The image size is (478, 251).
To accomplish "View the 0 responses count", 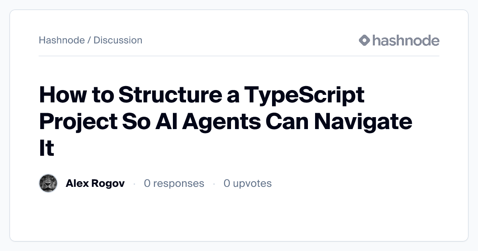I will tap(174, 183).
